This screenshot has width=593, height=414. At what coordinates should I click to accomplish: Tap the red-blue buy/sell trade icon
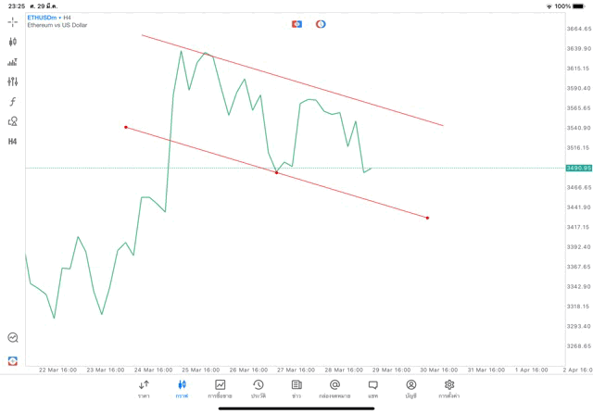[296, 24]
